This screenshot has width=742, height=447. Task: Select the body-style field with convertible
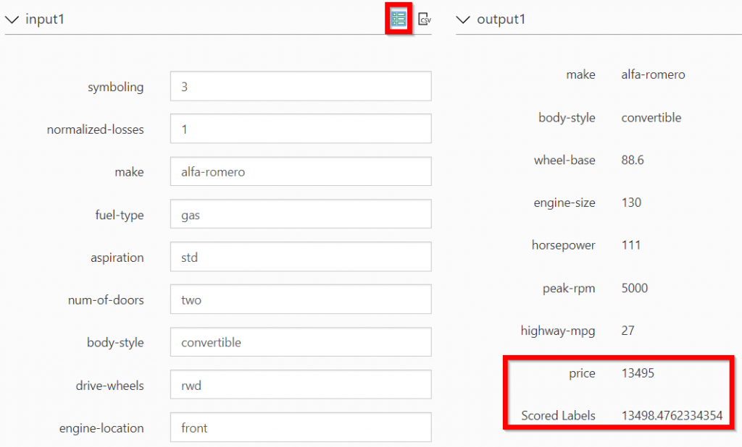point(301,341)
